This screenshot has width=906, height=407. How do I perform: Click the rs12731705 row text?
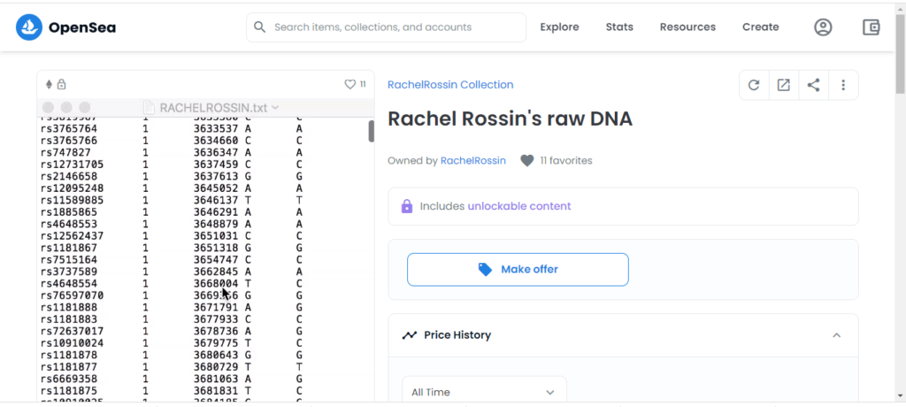pyautogui.click(x=73, y=165)
